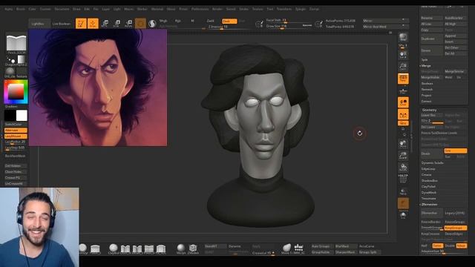Adjust the SDiv level slider

(432, 121)
